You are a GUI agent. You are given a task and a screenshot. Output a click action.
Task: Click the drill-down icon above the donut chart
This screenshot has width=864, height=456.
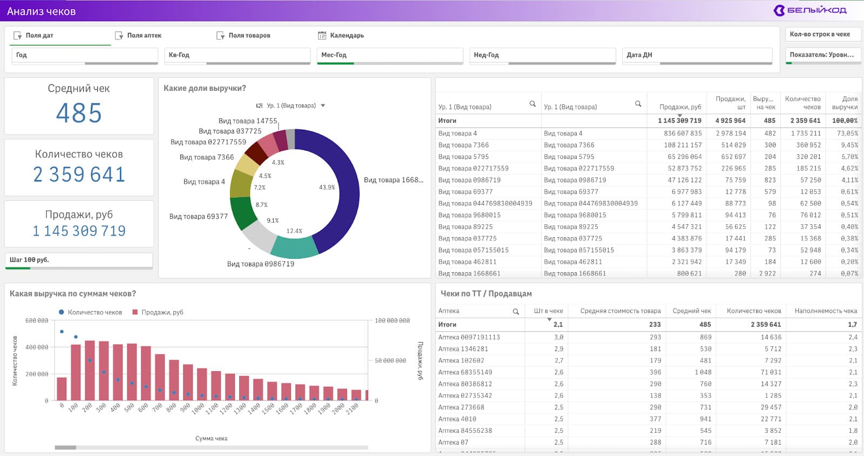(259, 106)
